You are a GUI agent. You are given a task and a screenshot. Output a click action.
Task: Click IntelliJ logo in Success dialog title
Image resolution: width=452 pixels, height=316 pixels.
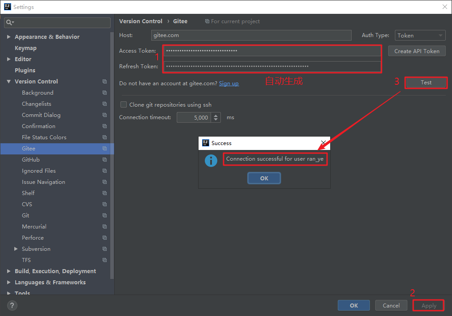tap(206, 143)
